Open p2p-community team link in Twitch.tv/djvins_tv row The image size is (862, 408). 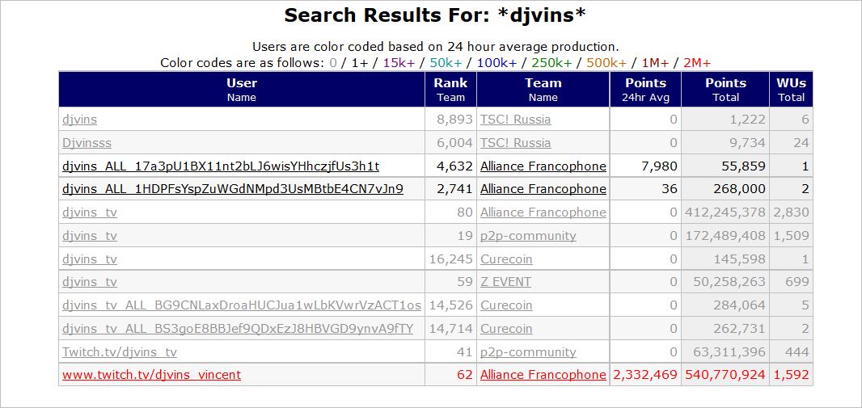[x=528, y=352]
